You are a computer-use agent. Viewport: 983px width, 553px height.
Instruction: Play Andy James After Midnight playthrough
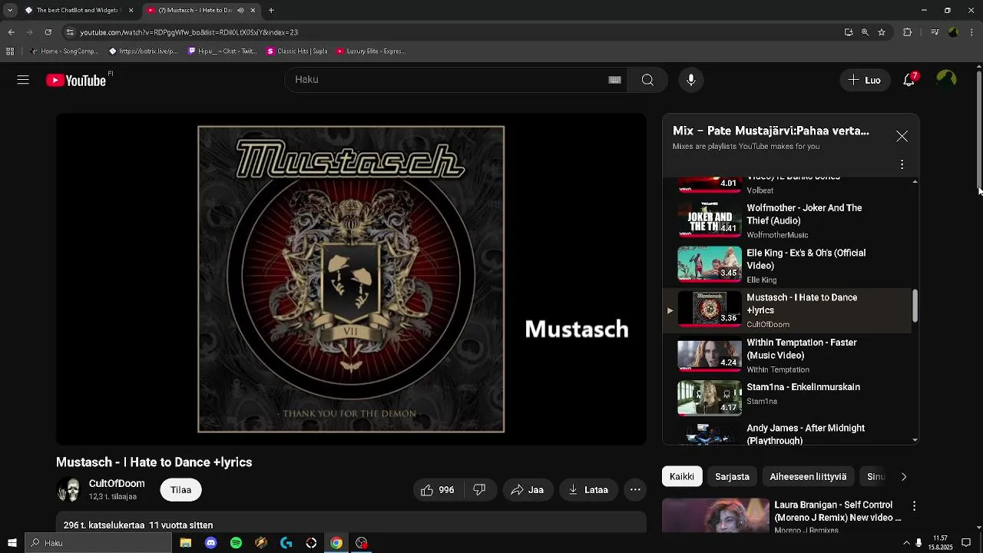(786, 434)
